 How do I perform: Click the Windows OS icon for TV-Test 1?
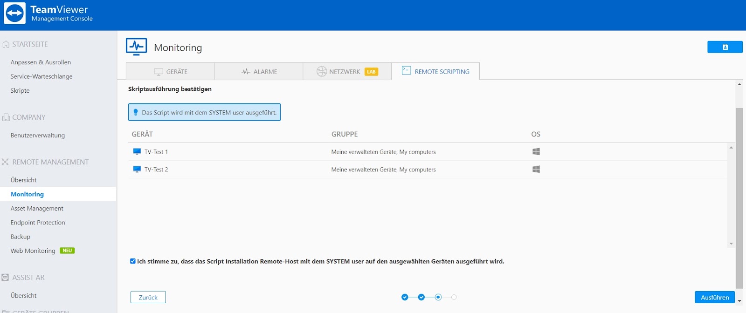(x=536, y=152)
